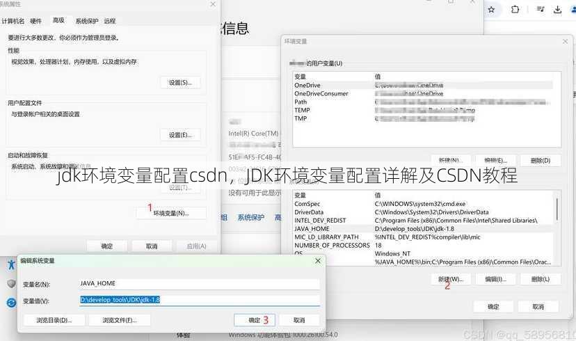This screenshot has height=341, width=576.
Task: Close the 环境变量 window with X
Action: click(x=565, y=42)
